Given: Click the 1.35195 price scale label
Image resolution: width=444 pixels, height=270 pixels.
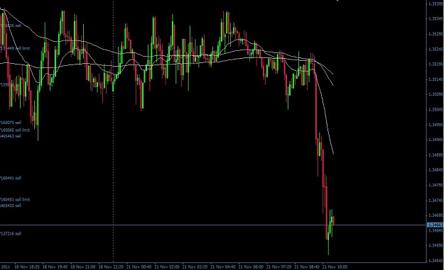Looking at the screenshot, I should [x=435, y=64].
